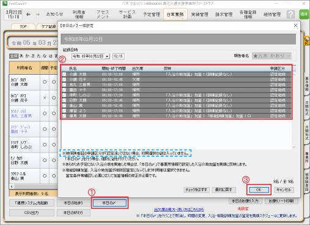Toggle checkbox for 烏丸 三吾男 row
Viewport: 310px width, 225px height.
(x=64, y=85)
